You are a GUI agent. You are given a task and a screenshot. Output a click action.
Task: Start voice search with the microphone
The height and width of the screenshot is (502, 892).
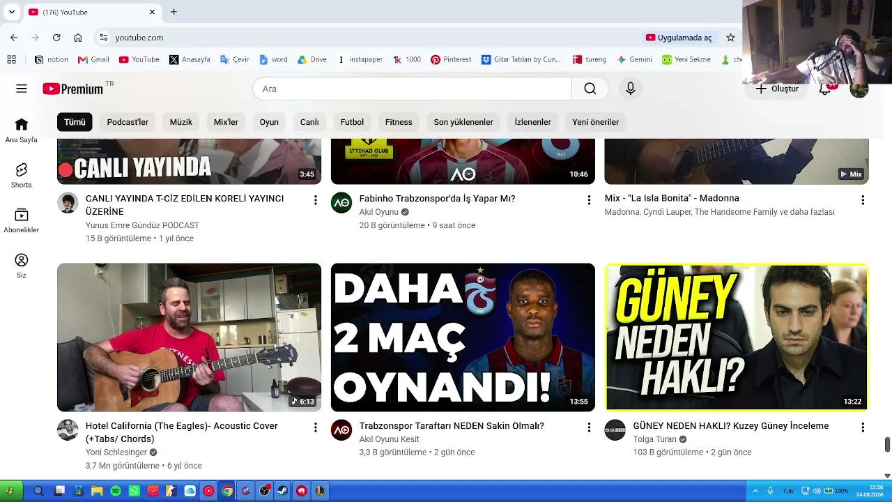(631, 89)
